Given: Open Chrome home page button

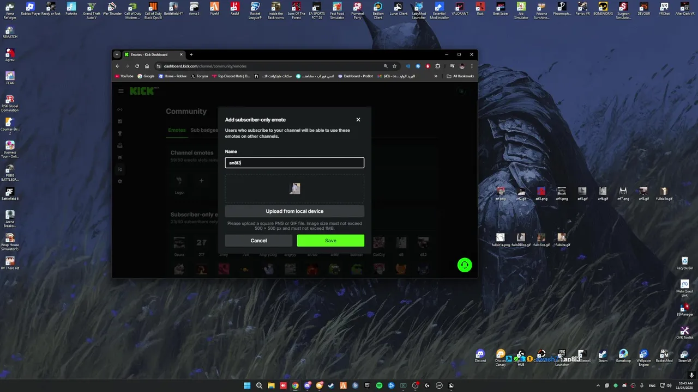Looking at the screenshot, I should (x=147, y=66).
